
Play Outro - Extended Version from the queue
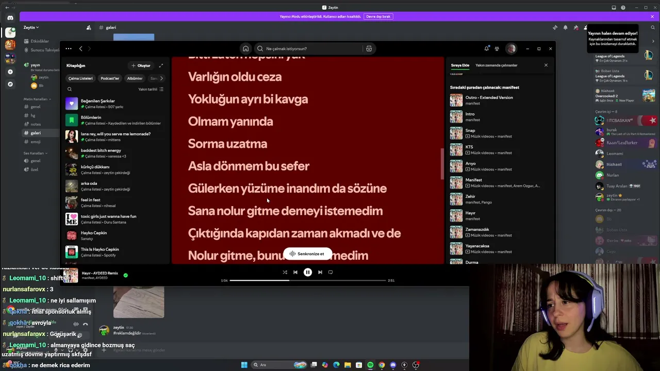(499, 100)
